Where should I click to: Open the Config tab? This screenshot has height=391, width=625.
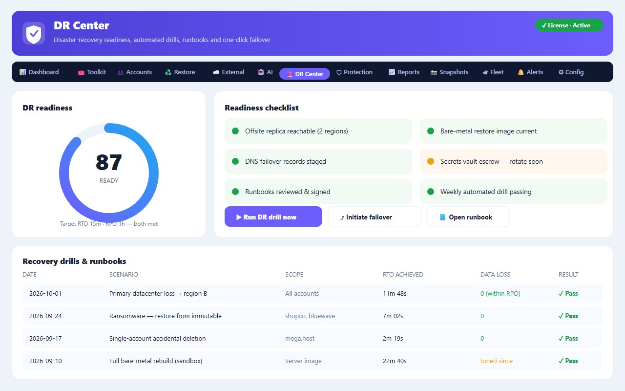[x=571, y=72]
